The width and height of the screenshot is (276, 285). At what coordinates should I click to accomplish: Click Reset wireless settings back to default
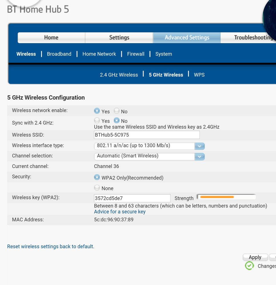[51, 246]
